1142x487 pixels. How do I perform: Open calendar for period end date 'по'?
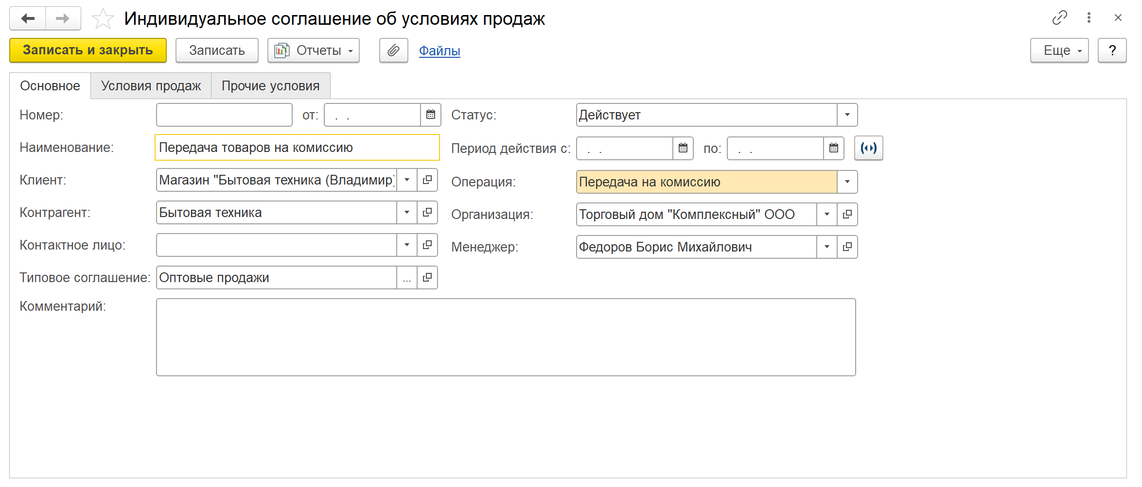[833, 148]
